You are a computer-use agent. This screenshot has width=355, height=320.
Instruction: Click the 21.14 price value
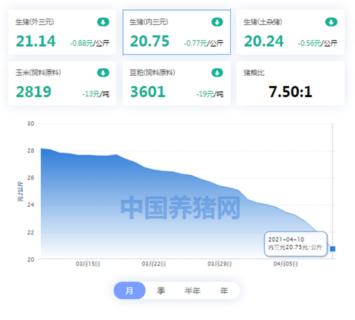(x=35, y=41)
